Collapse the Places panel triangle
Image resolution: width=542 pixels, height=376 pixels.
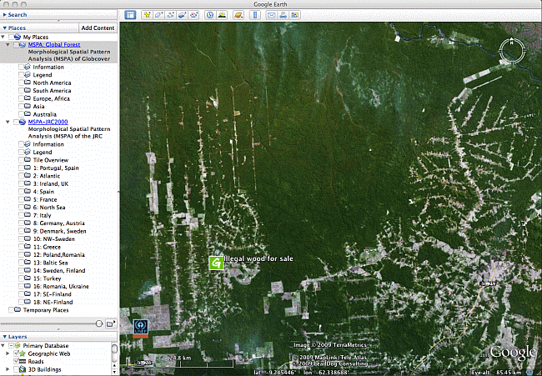pyautogui.click(x=5, y=28)
